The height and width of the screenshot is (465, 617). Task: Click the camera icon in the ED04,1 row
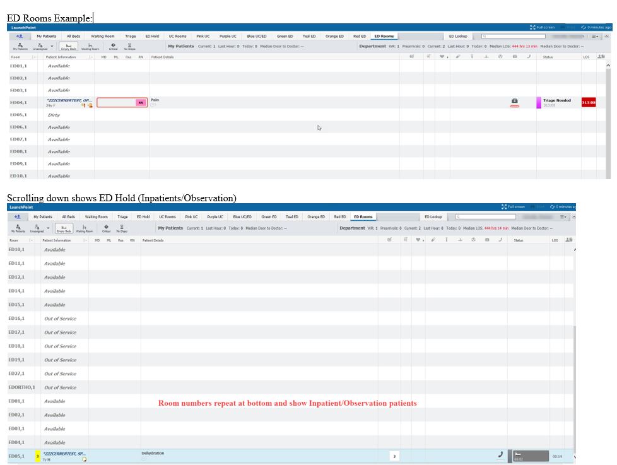514,101
